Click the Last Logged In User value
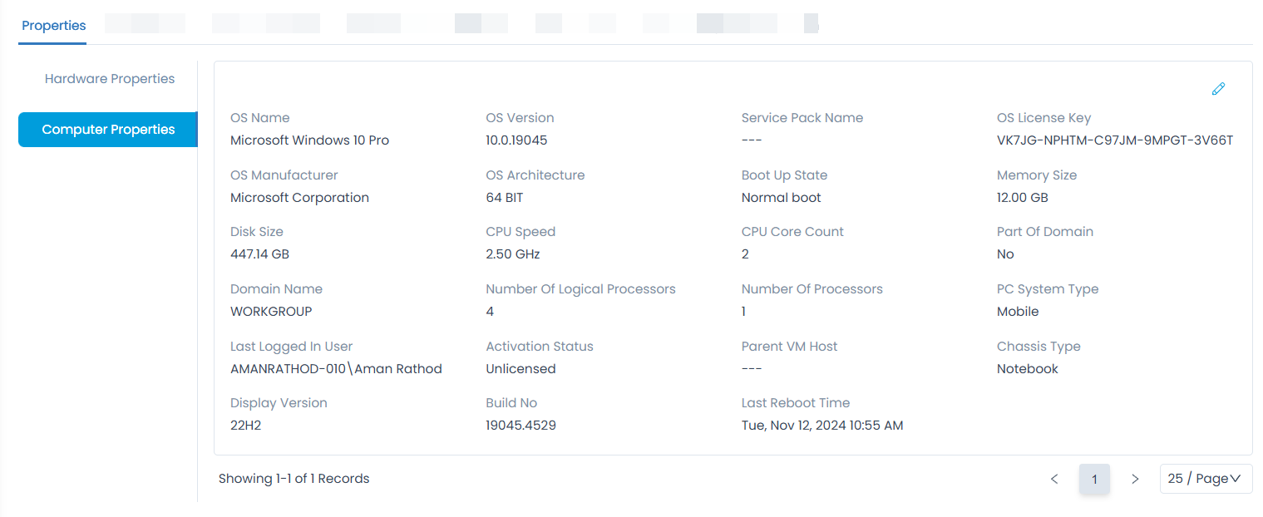This screenshot has width=1263, height=517. point(336,369)
